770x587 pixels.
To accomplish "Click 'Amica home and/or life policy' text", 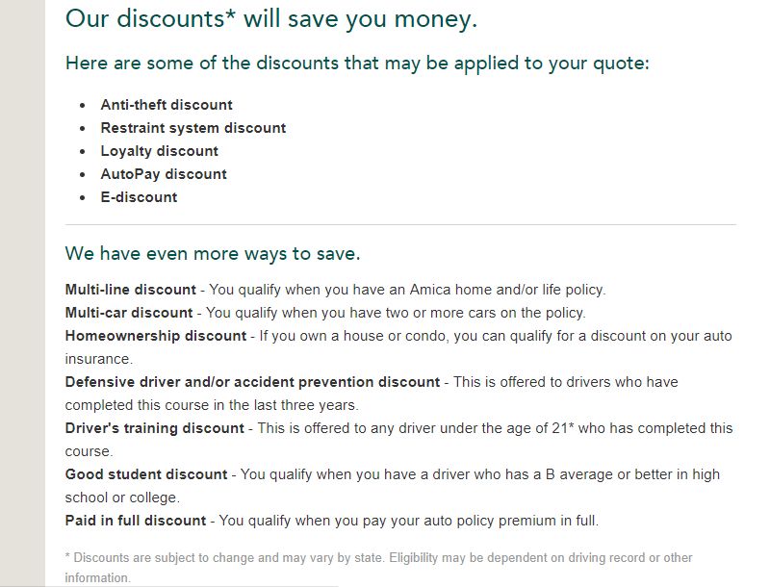I will [506, 290].
